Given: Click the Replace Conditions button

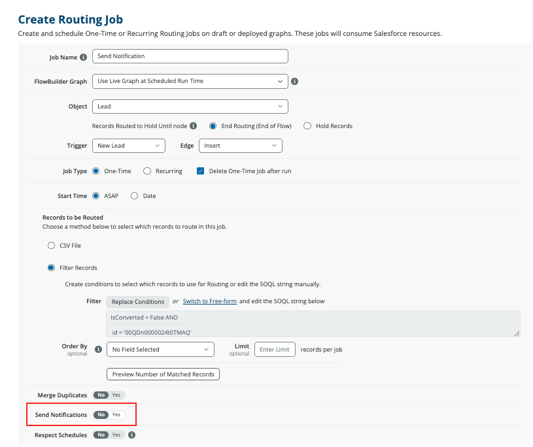Looking at the screenshot, I should pyautogui.click(x=138, y=301).
